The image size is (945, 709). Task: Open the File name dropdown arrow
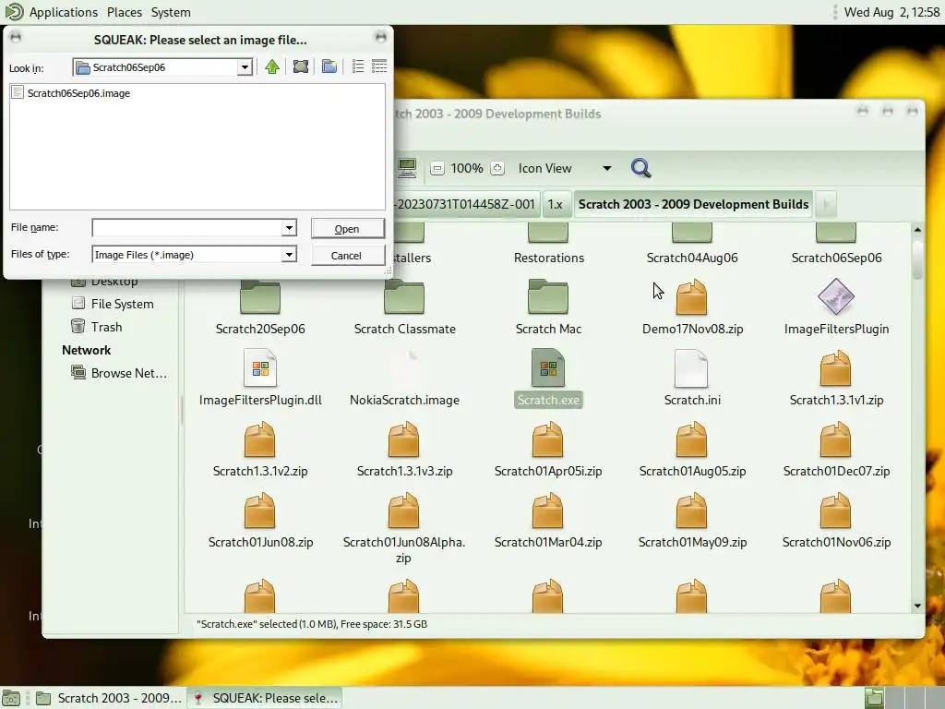(x=289, y=228)
